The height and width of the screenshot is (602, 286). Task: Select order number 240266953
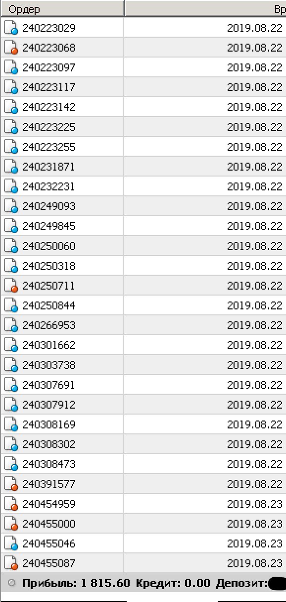[49, 325]
